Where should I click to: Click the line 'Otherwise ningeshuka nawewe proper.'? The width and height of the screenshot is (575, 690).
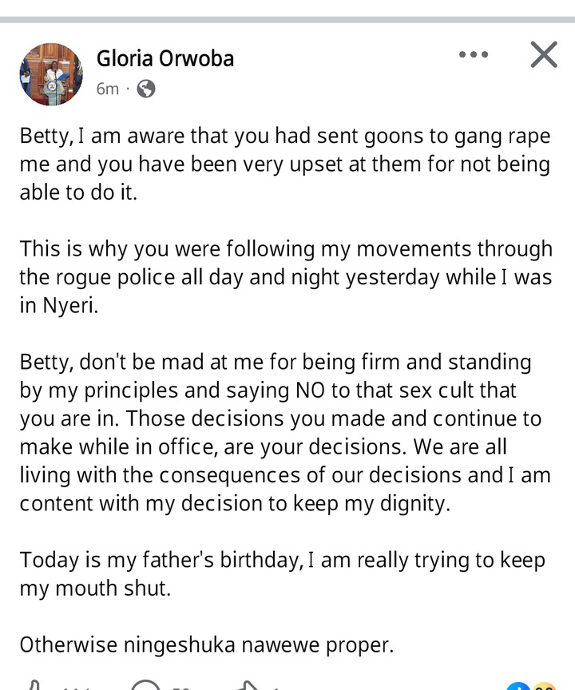tap(207, 644)
